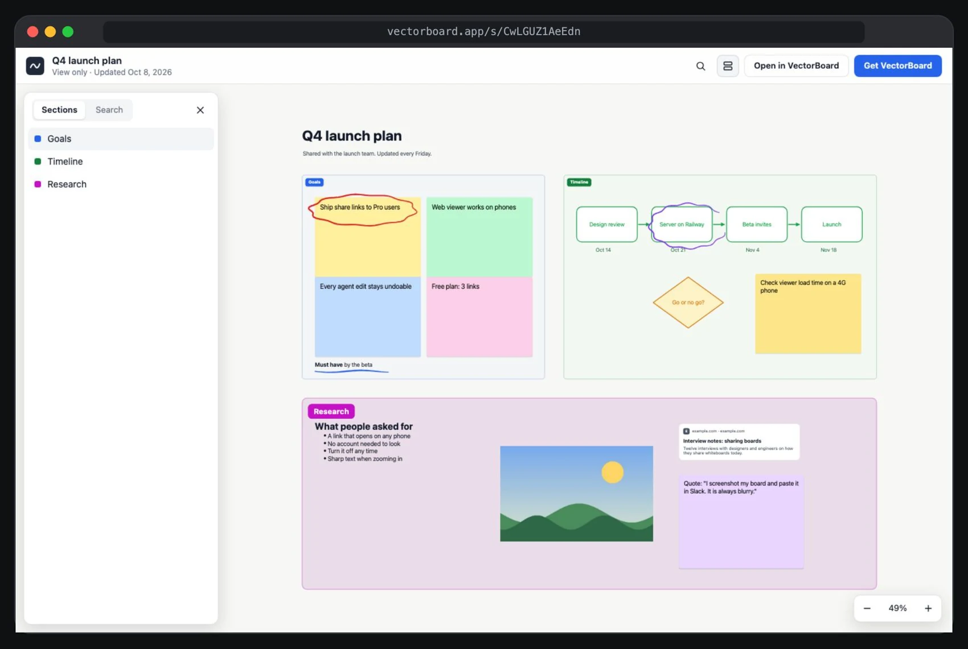
Task: Click the blue Goals frame label
Action: 314,182
